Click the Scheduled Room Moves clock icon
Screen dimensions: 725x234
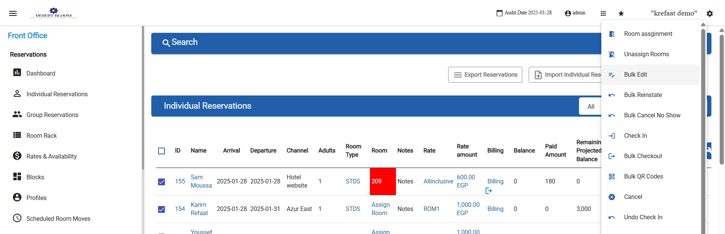(17, 218)
